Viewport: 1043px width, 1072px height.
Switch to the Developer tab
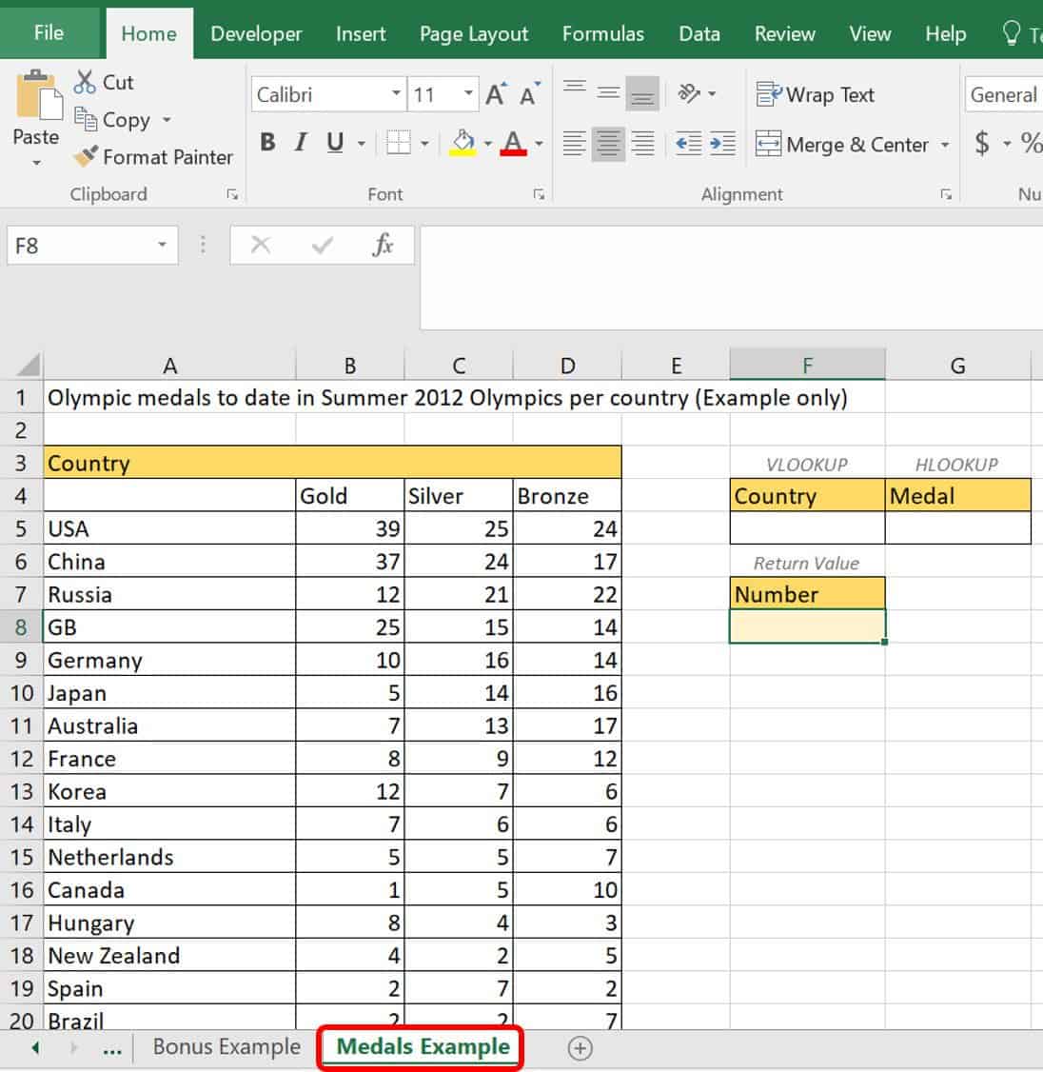point(256,33)
